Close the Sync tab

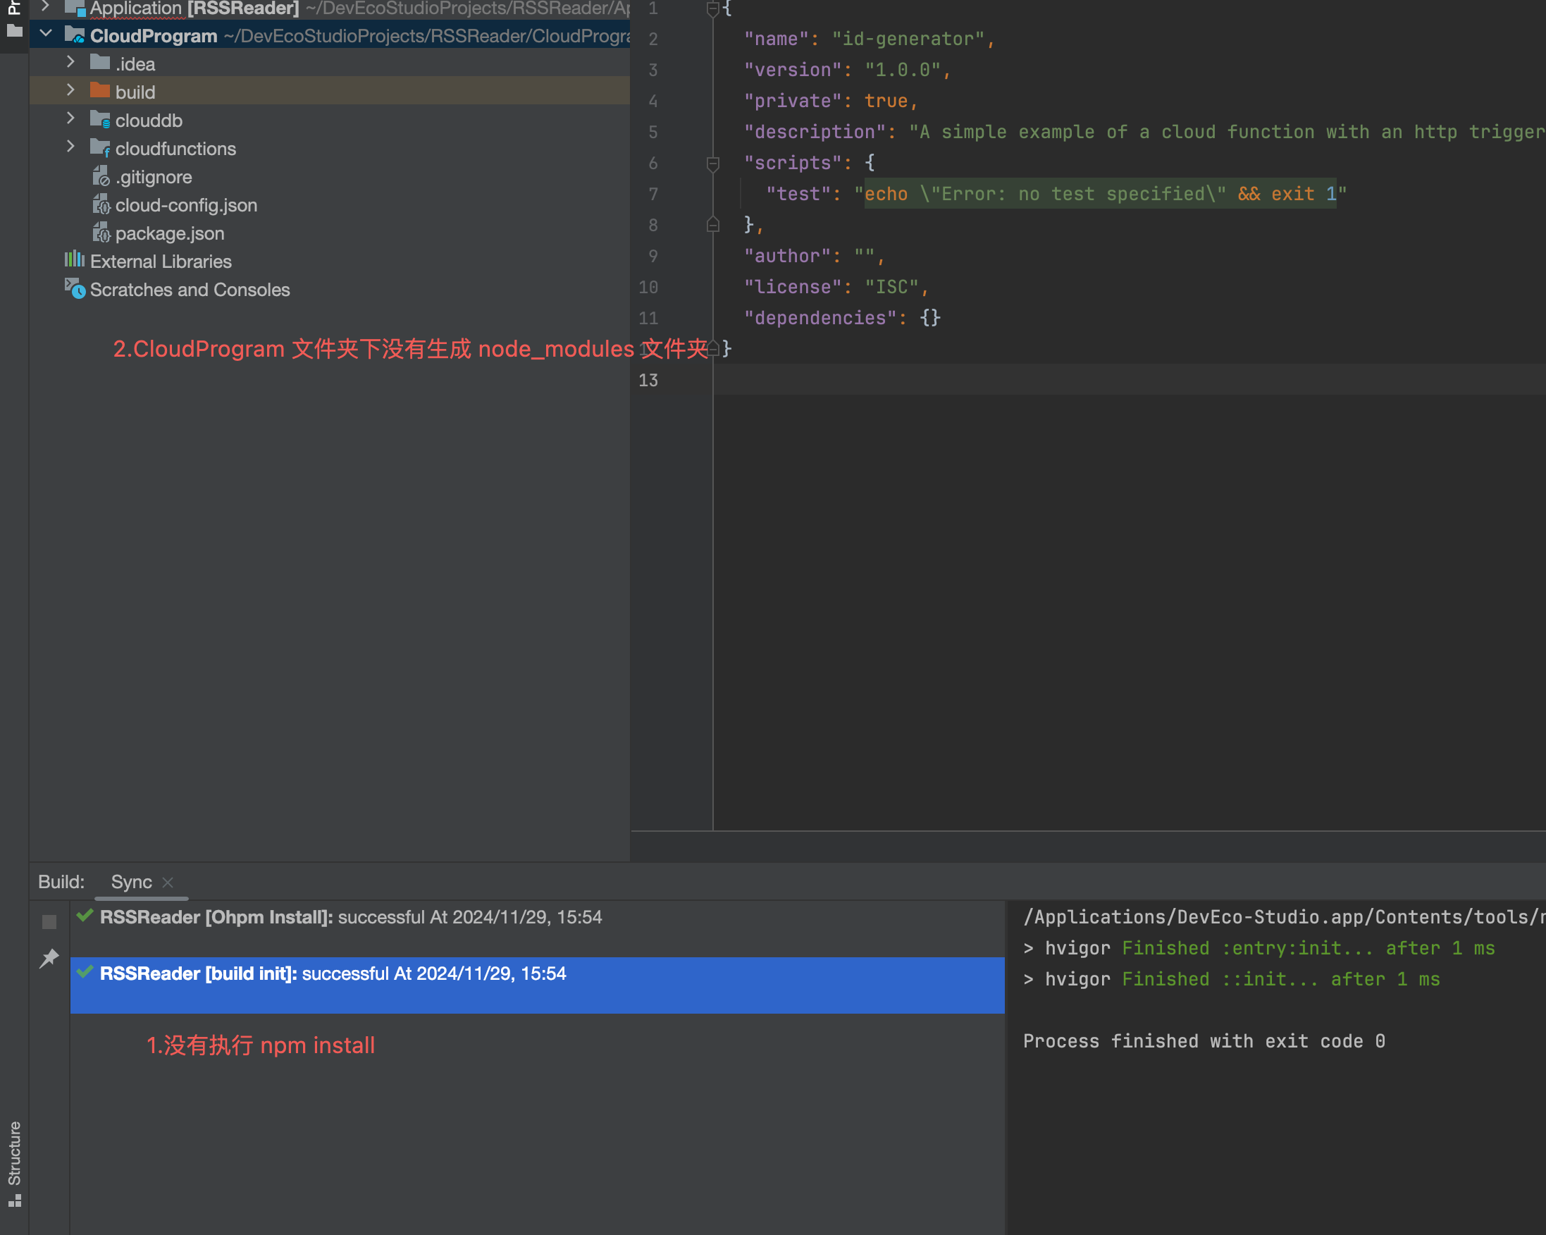coord(168,883)
